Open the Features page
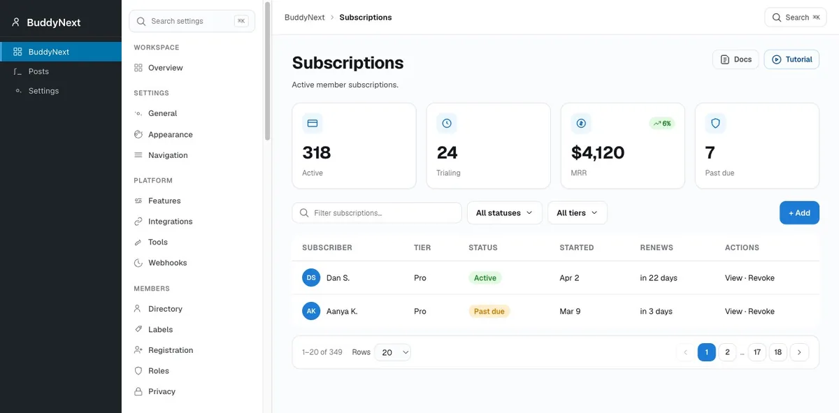The image size is (839, 413). click(x=164, y=201)
